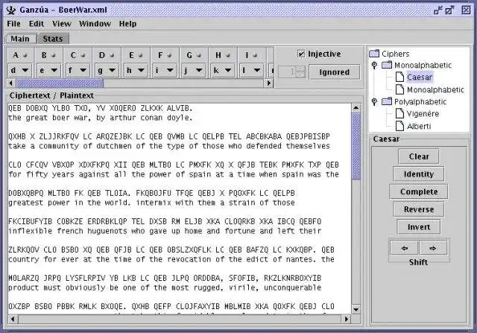The image size is (477, 333).
Task: Click the Ciphers root folder icon
Action: tap(374, 54)
